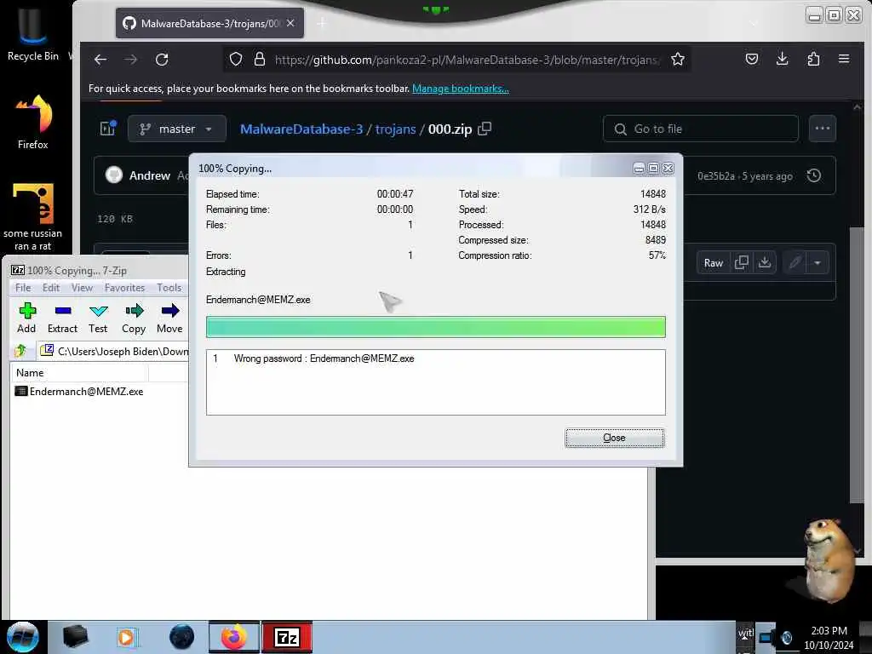Expand the GitHub file tree side panel
This screenshot has width=872, height=654.
[108, 129]
